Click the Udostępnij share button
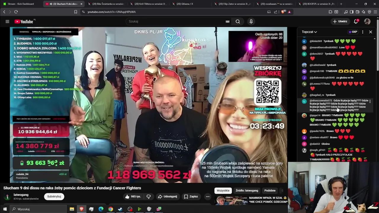The image size is (379, 213). pos(167,196)
